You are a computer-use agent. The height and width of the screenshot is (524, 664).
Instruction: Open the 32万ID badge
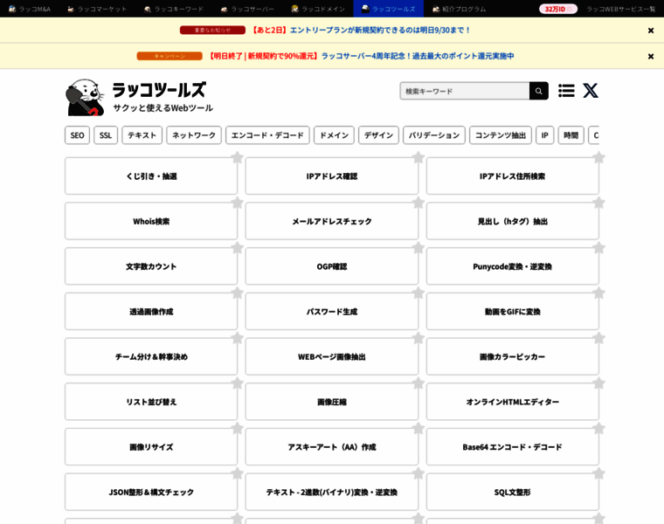pos(558,9)
